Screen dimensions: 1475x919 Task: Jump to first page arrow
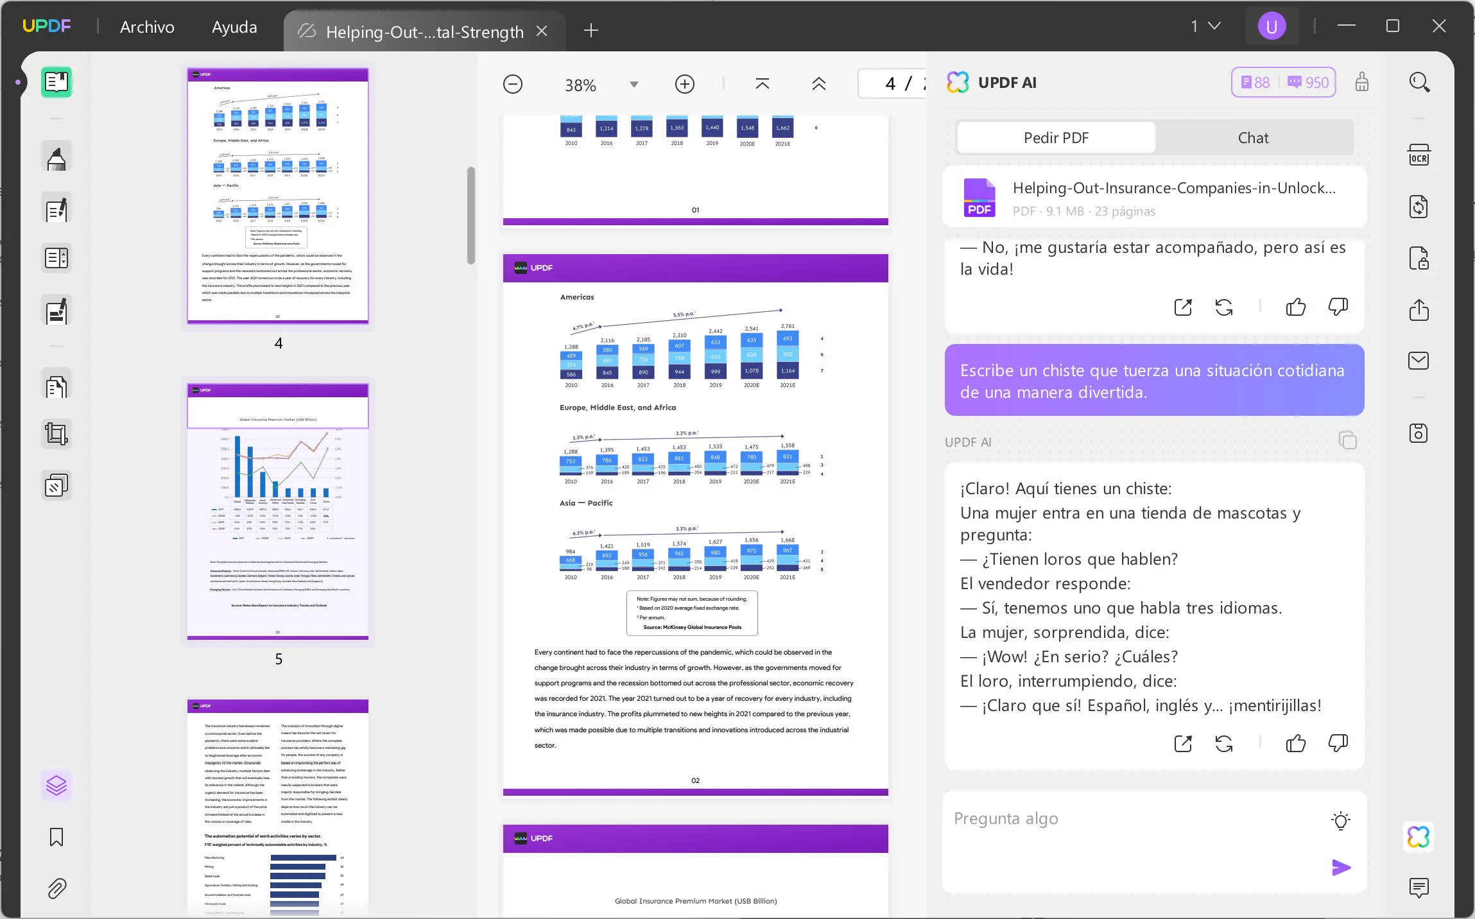[763, 84]
